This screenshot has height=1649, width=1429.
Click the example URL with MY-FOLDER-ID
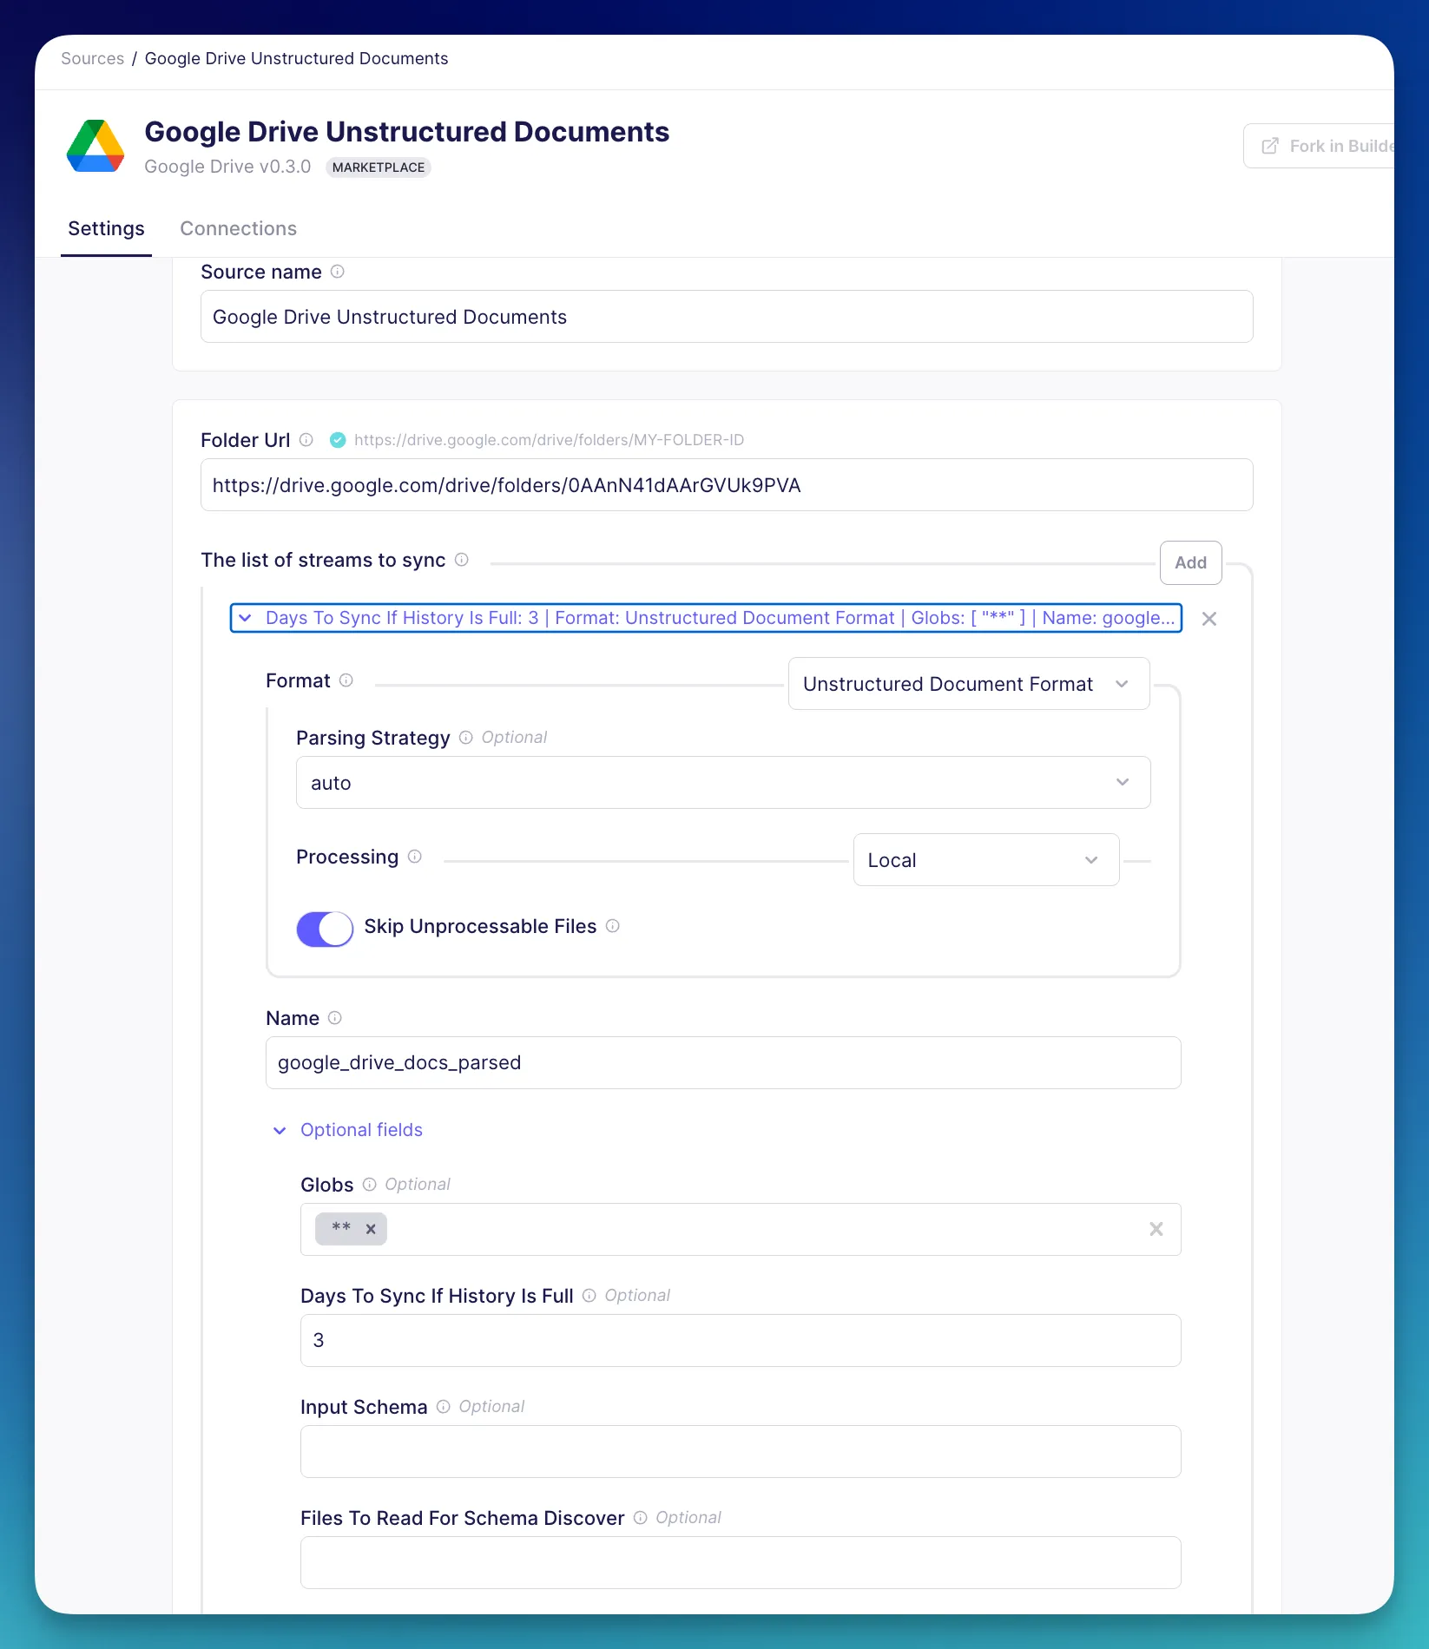[x=549, y=440]
